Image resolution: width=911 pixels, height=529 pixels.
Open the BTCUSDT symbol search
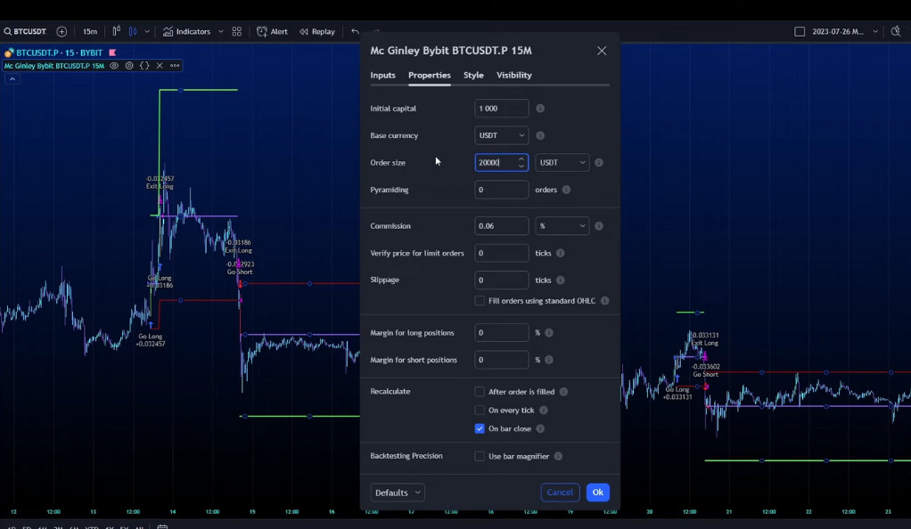pos(25,31)
